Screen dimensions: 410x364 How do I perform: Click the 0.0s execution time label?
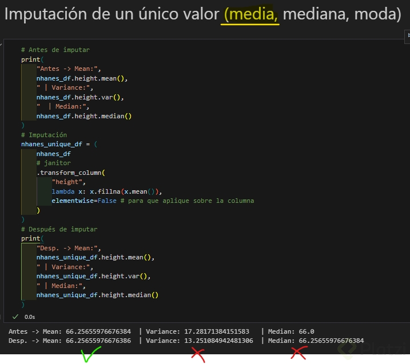tap(30, 317)
